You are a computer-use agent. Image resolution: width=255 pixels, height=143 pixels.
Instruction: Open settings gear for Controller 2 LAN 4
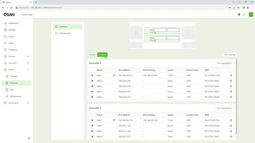coord(231,137)
